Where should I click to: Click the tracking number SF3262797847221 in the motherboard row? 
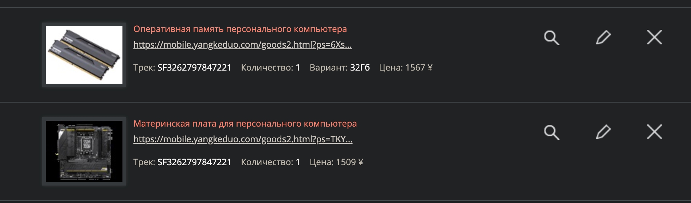[194, 162]
